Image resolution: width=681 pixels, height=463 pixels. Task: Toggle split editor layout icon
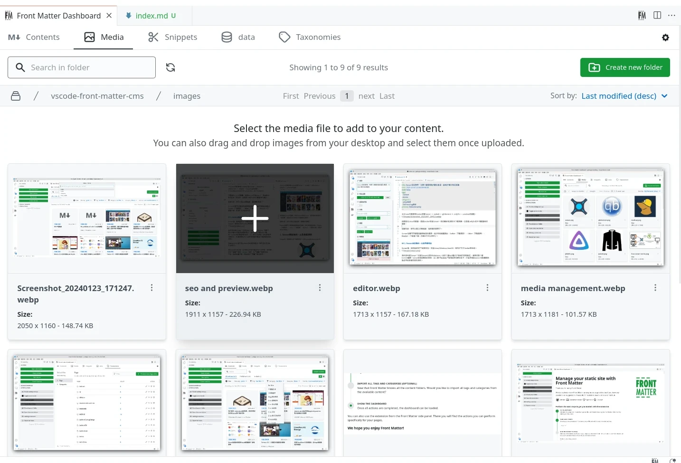point(657,16)
